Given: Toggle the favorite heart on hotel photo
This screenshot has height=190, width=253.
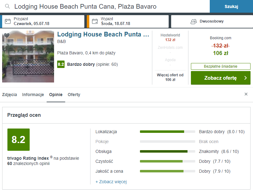Looking at the screenshot, I should [x=7, y=35].
